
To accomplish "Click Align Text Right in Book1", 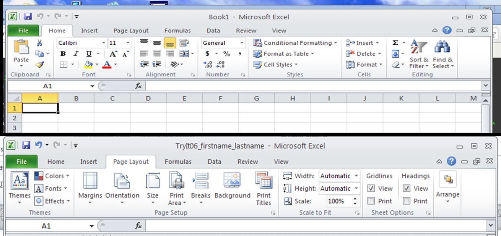I will click(x=170, y=54).
